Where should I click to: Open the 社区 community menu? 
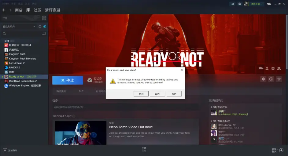pyautogui.click(x=38, y=10)
